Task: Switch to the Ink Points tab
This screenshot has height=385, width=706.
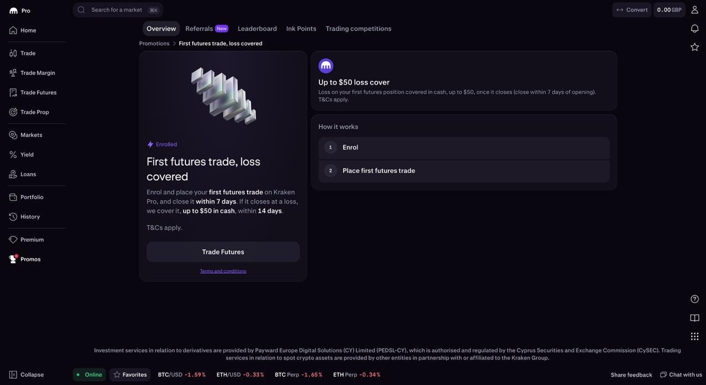Action: tap(301, 29)
